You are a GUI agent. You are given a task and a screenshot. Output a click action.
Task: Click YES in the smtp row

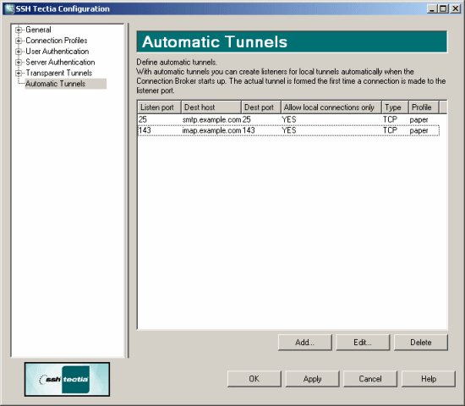pos(289,119)
